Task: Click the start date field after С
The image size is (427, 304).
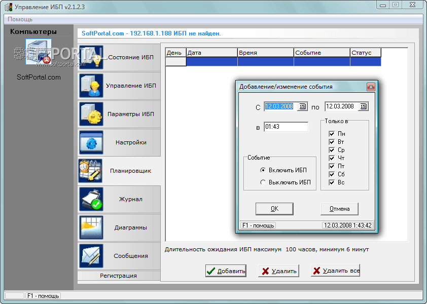Action: 281,106
